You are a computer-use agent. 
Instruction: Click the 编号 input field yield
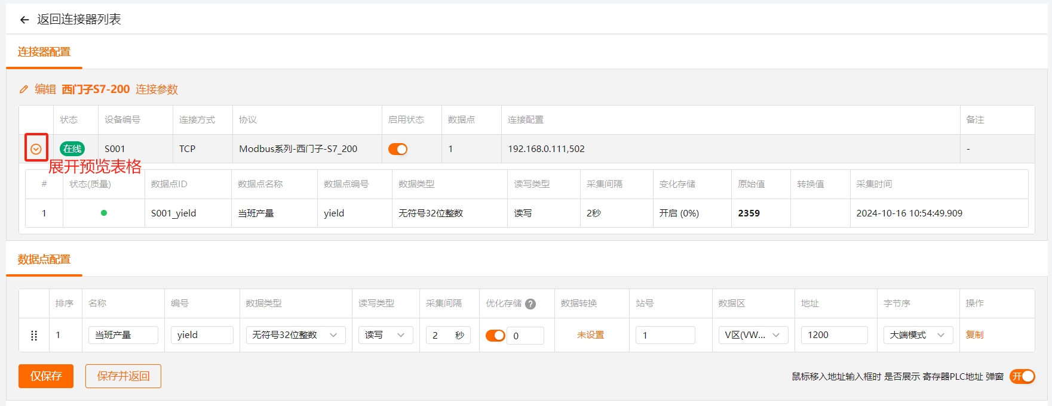point(202,335)
